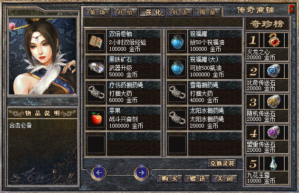Choose the red apple 苹果 item icon

96,119
